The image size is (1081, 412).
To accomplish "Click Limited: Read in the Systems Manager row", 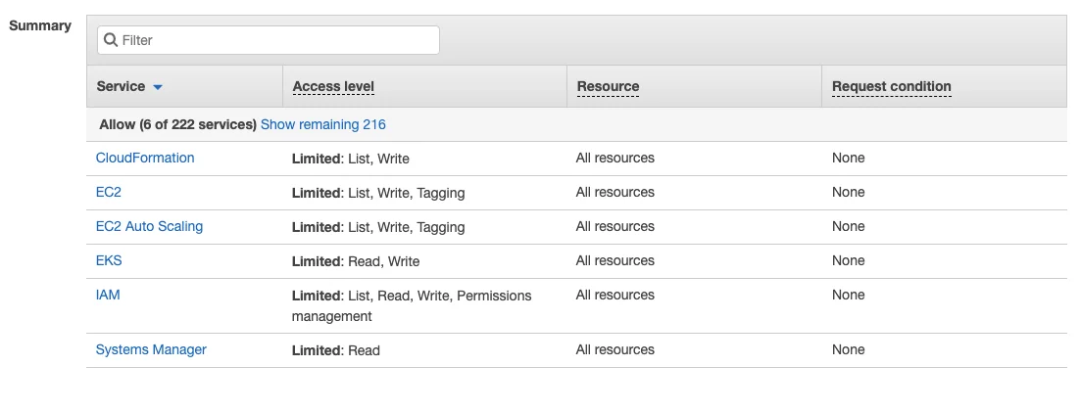I will click(335, 350).
